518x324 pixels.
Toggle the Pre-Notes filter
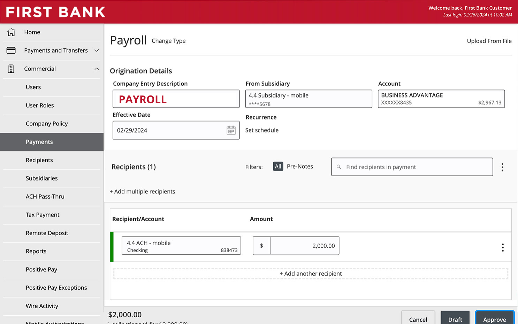point(300,167)
